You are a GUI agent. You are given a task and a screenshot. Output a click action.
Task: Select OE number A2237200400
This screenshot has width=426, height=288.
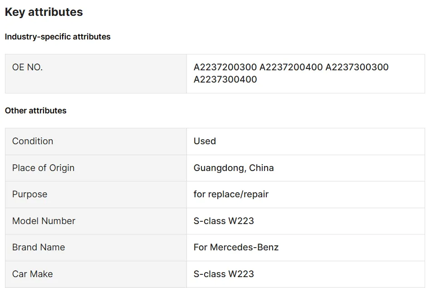(291, 67)
